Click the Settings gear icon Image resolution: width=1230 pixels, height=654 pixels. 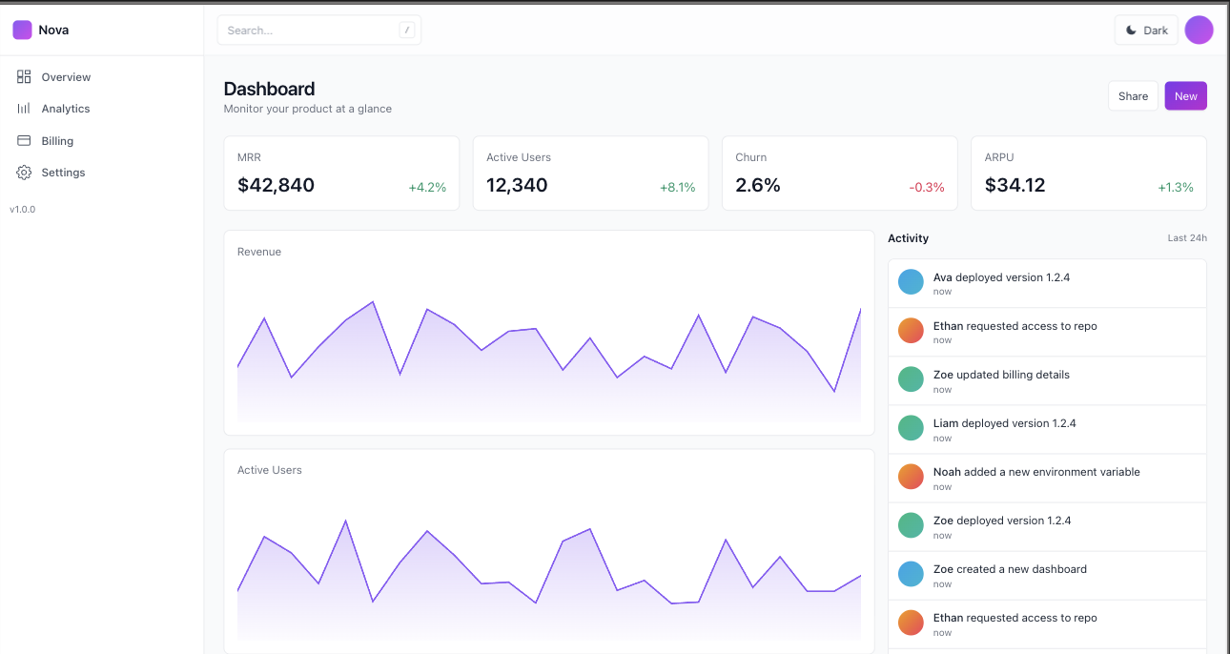[24, 173]
